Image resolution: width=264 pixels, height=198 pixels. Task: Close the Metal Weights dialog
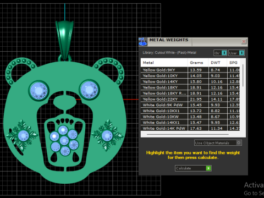[244, 42]
